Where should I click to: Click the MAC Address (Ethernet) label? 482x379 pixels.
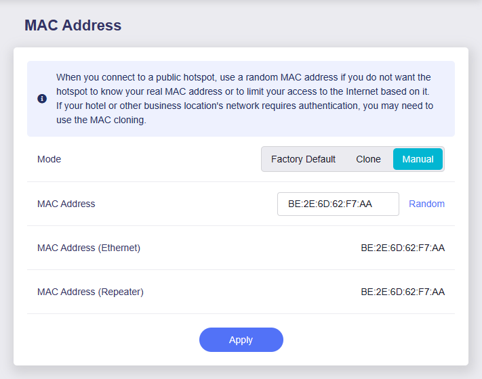tap(89, 248)
